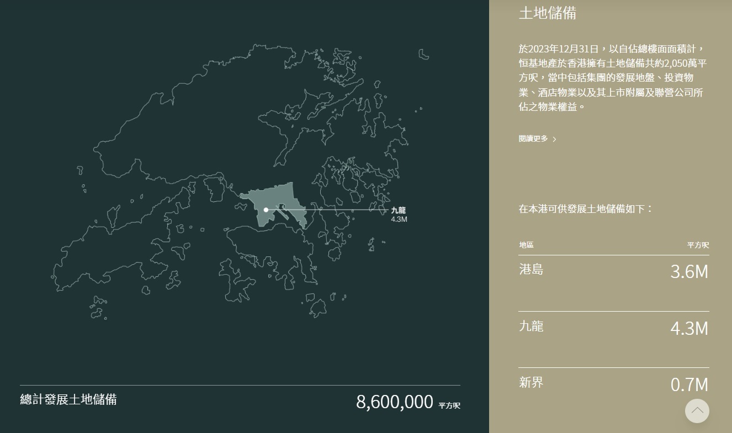Select the 九龍 row in land table
Viewport: 732px width, 433px height.
tap(614, 339)
